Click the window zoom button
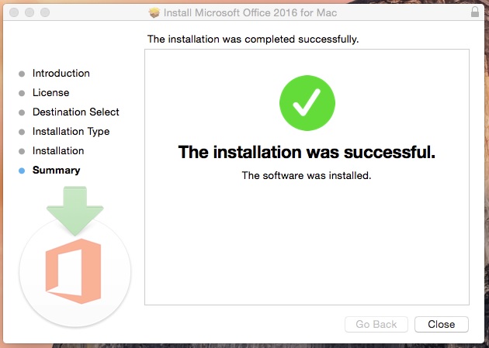The width and height of the screenshot is (489, 348). click(x=45, y=12)
